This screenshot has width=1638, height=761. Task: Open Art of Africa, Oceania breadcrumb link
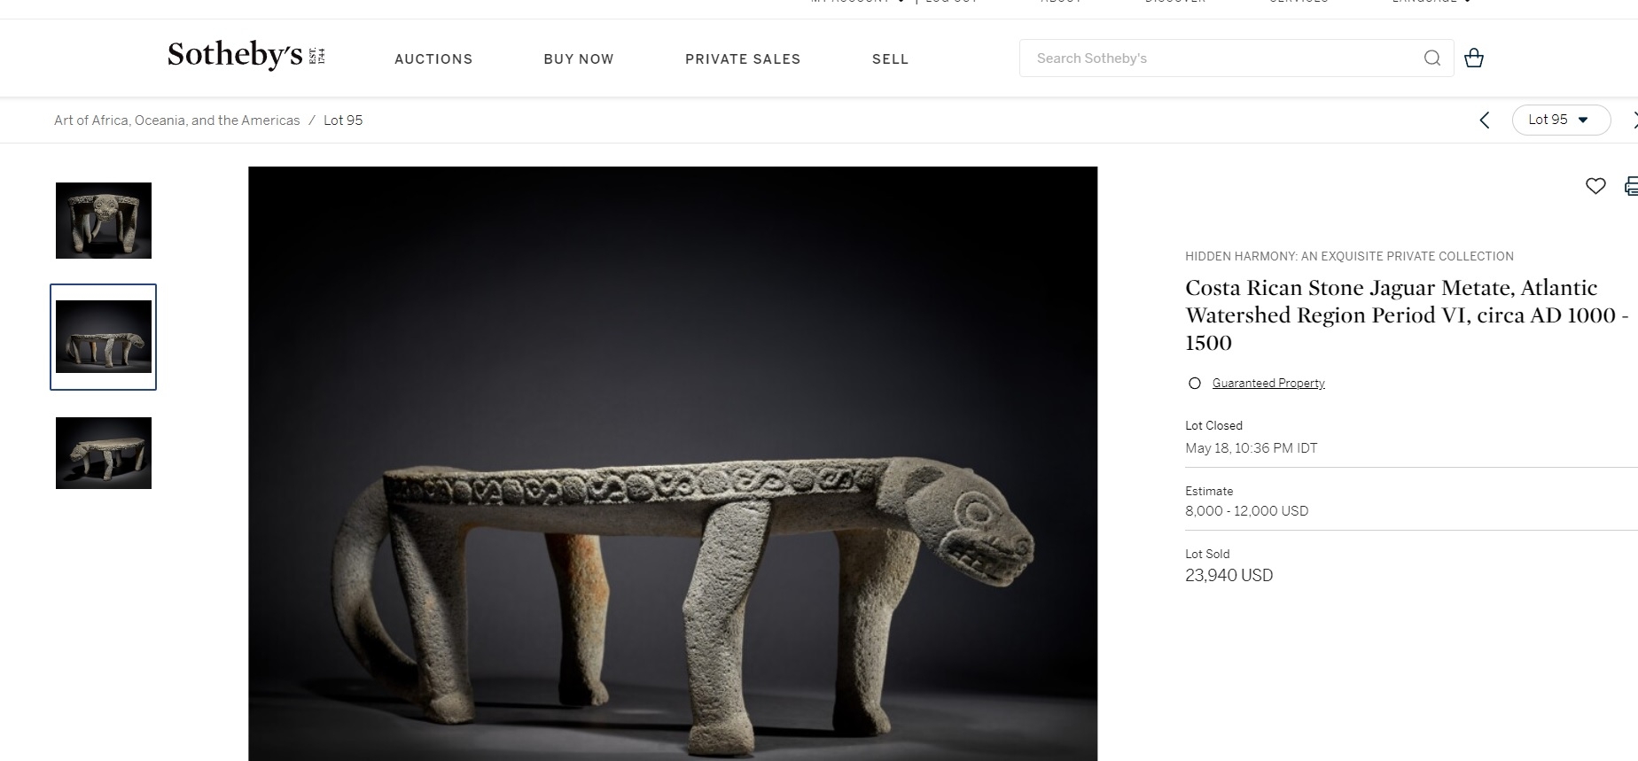(x=177, y=120)
